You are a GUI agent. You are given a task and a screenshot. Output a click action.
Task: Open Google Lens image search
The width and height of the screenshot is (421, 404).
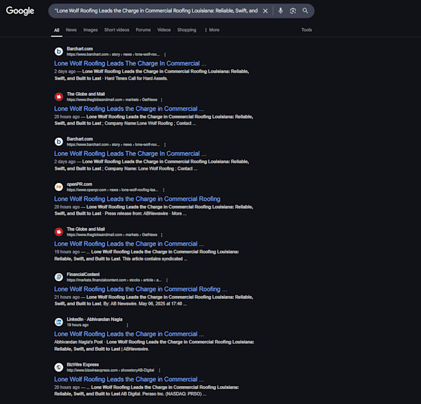pyautogui.click(x=293, y=11)
